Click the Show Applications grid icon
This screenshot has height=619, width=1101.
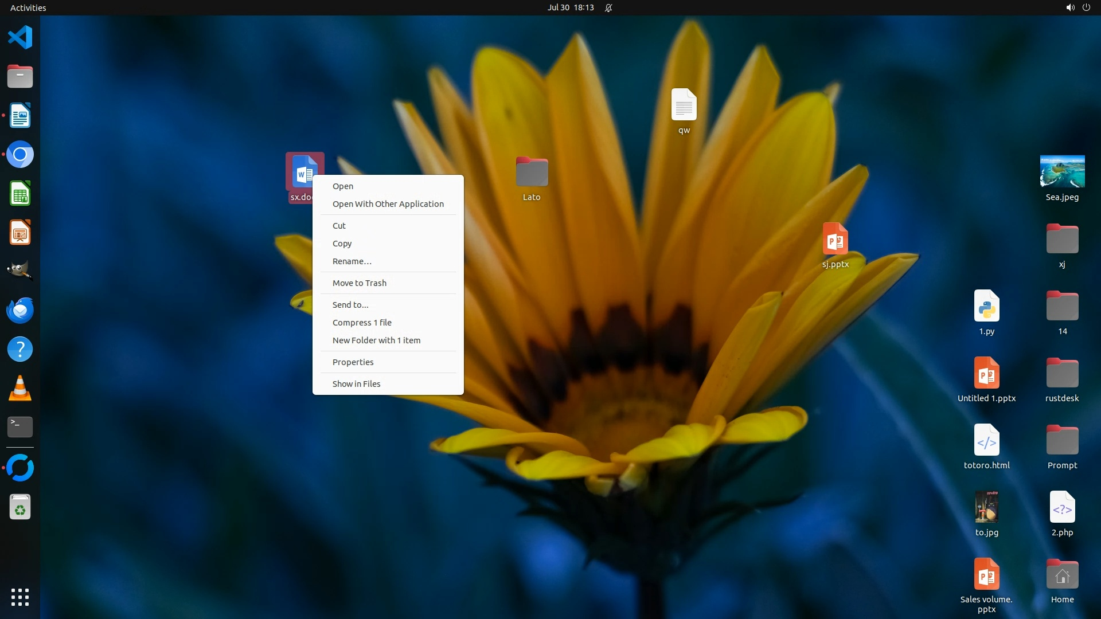pyautogui.click(x=20, y=597)
